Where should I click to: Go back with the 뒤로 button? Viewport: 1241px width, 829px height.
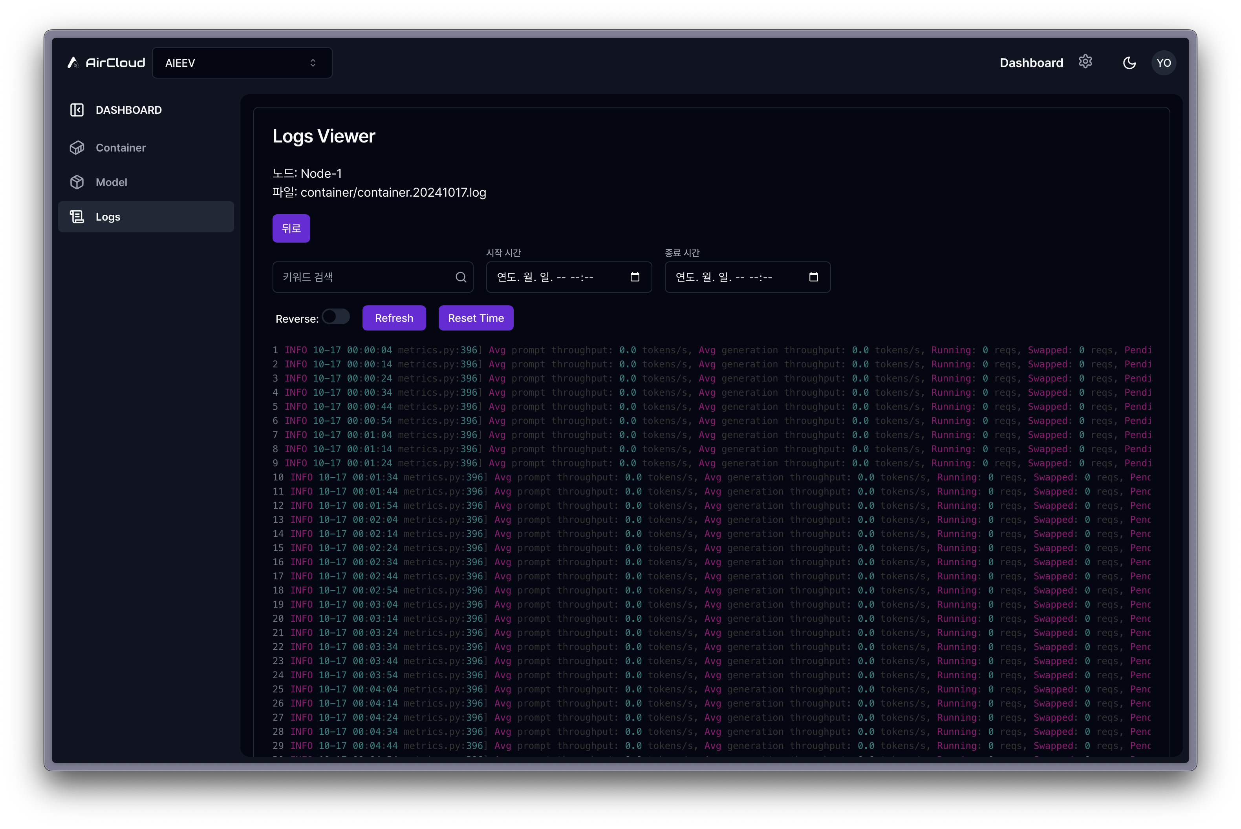[291, 228]
